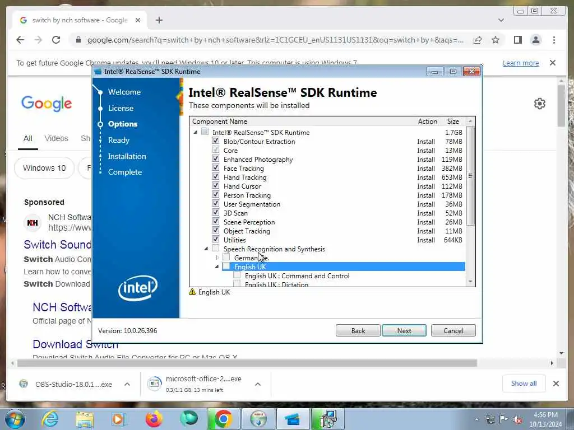Screen dimensions: 574x430
Task: Uncheck Hand Tracking component
Action: [x=216, y=176]
